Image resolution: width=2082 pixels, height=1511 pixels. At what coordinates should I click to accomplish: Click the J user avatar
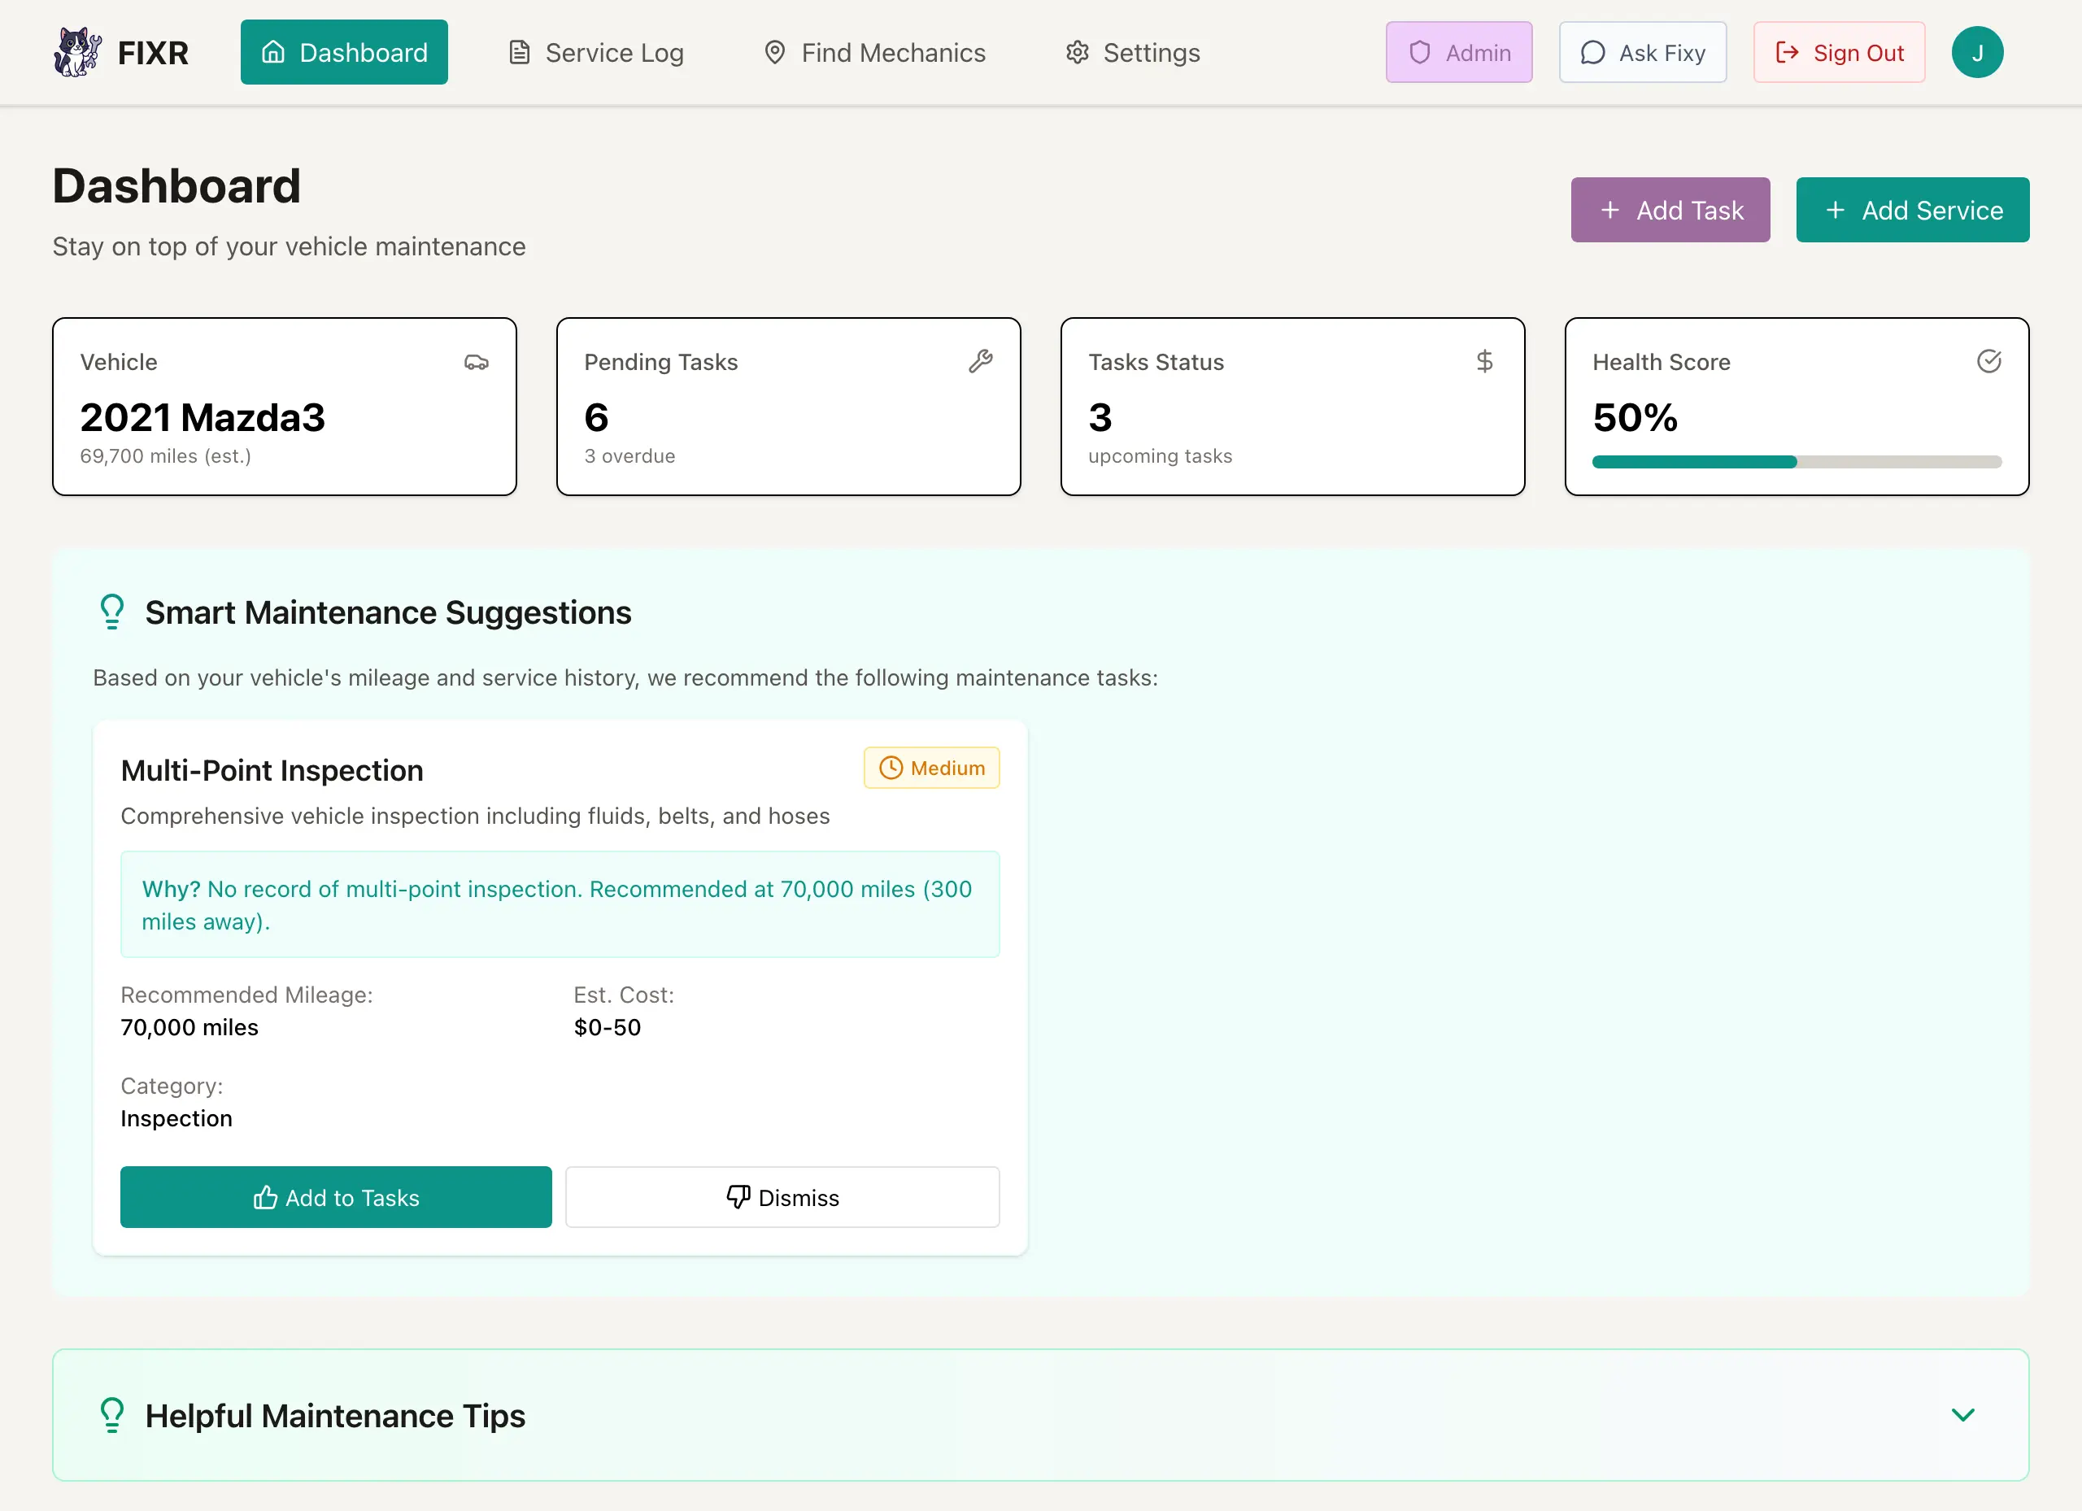tap(1977, 52)
